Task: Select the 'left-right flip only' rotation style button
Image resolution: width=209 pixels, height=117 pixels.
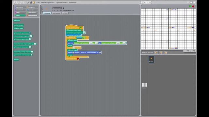Action: point(42,9)
